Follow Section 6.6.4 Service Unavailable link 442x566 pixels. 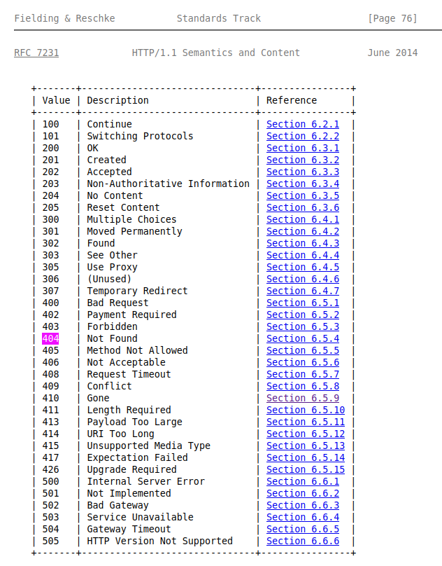303,517
